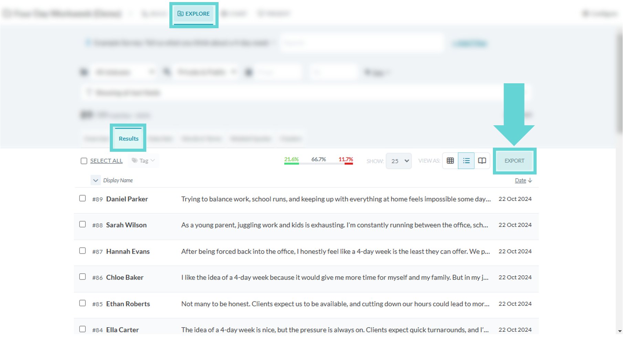Sort results by Date
The width and height of the screenshot is (623, 340).
(x=520, y=180)
